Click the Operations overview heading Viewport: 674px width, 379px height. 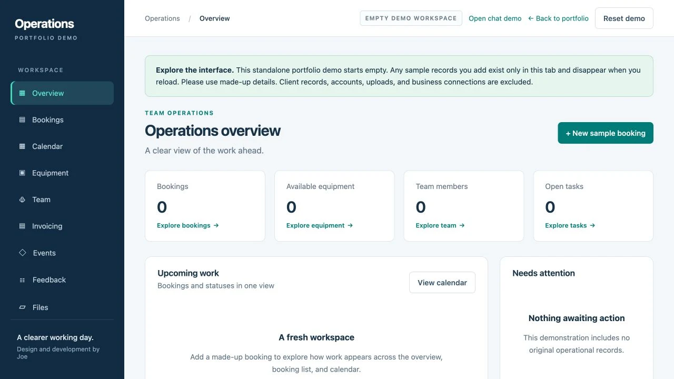pos(213,131)
